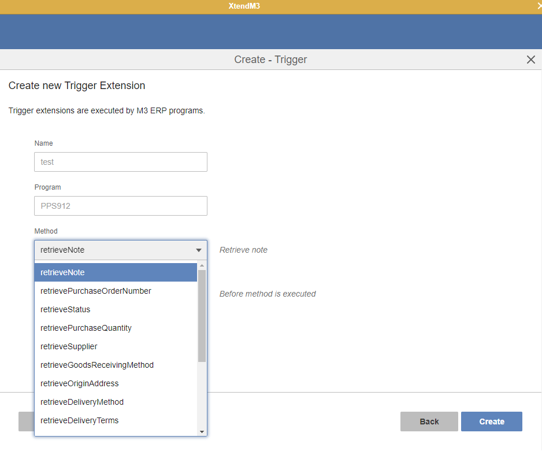The image size is (542, 451).
Task: Close the Create - Trigger dialog
Action: click(x=530, y=60)
